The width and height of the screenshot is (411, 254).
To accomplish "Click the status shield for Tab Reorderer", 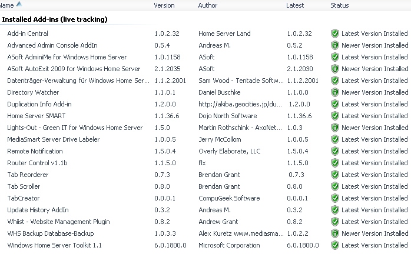I will point(334,175).
